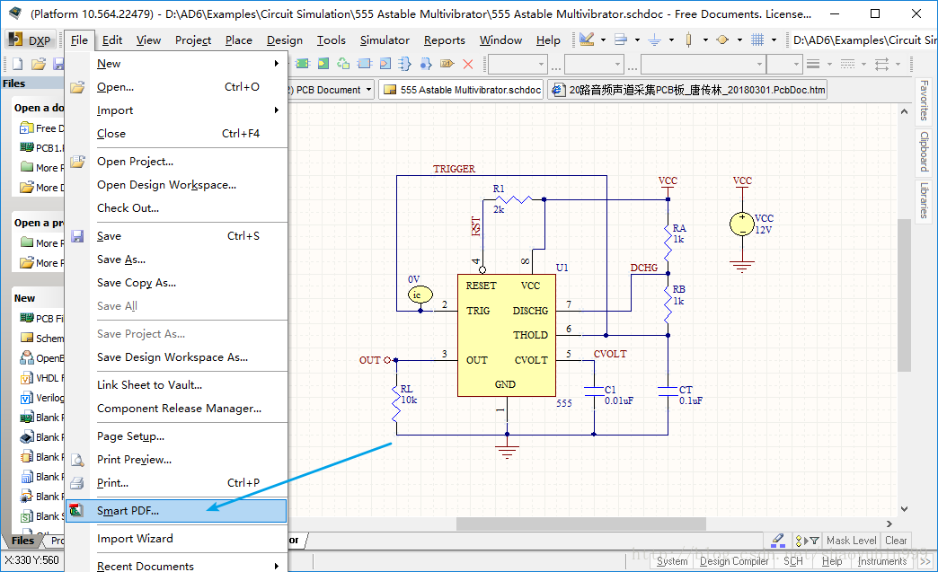This screenshot has height=572, width=938.
Task: Click the new document toolbar icon
Action: point(18,64)
